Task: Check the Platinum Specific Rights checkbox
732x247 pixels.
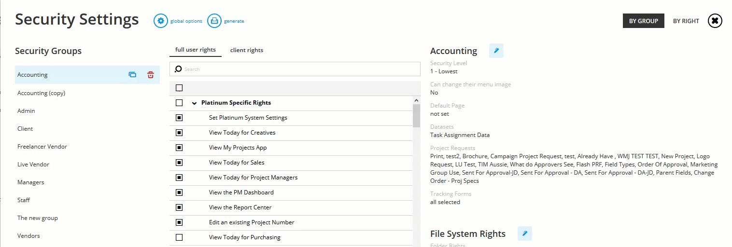Action: coord(179,103)
